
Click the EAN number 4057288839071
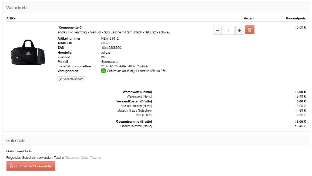click(x=113, y=48)
